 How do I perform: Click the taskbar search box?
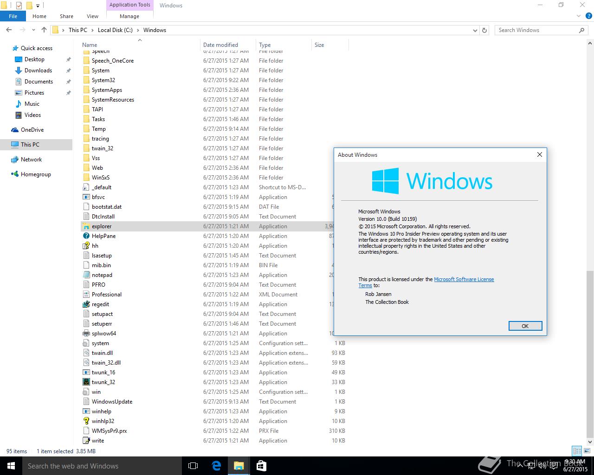coord(102,466)
